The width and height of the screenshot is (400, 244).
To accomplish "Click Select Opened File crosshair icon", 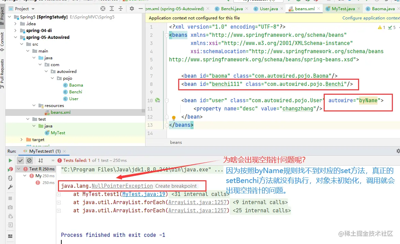I will [x=103, y=9].
